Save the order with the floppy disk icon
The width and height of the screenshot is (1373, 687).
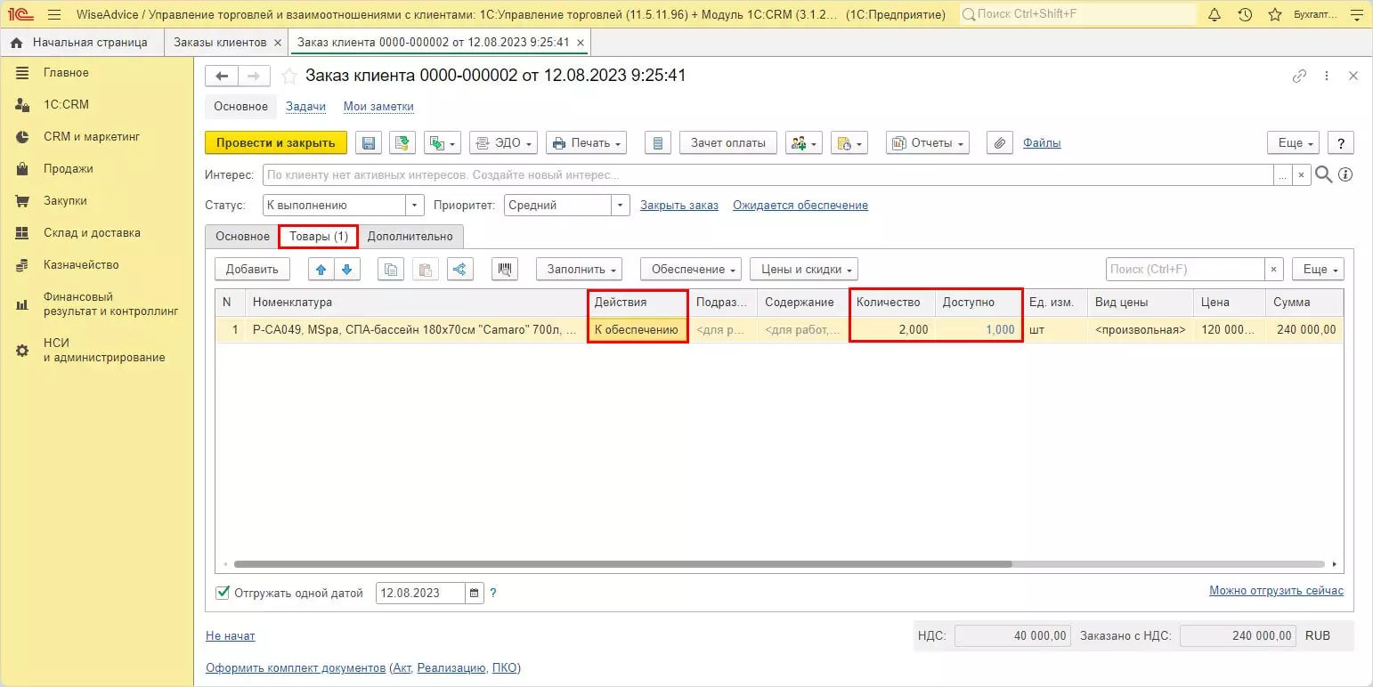[x=369, y=142]
